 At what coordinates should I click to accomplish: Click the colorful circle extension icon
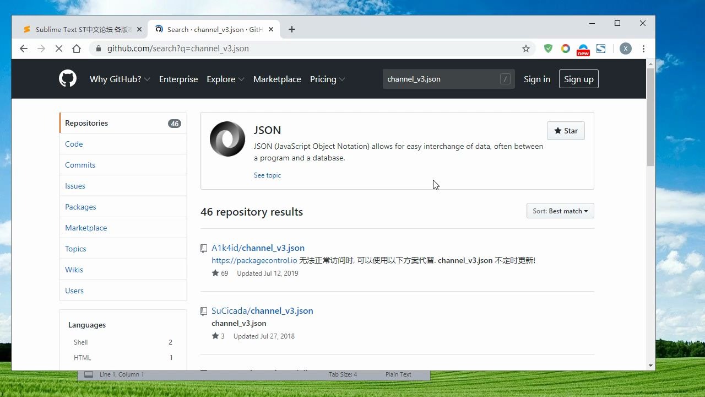(x=566, y=49)
